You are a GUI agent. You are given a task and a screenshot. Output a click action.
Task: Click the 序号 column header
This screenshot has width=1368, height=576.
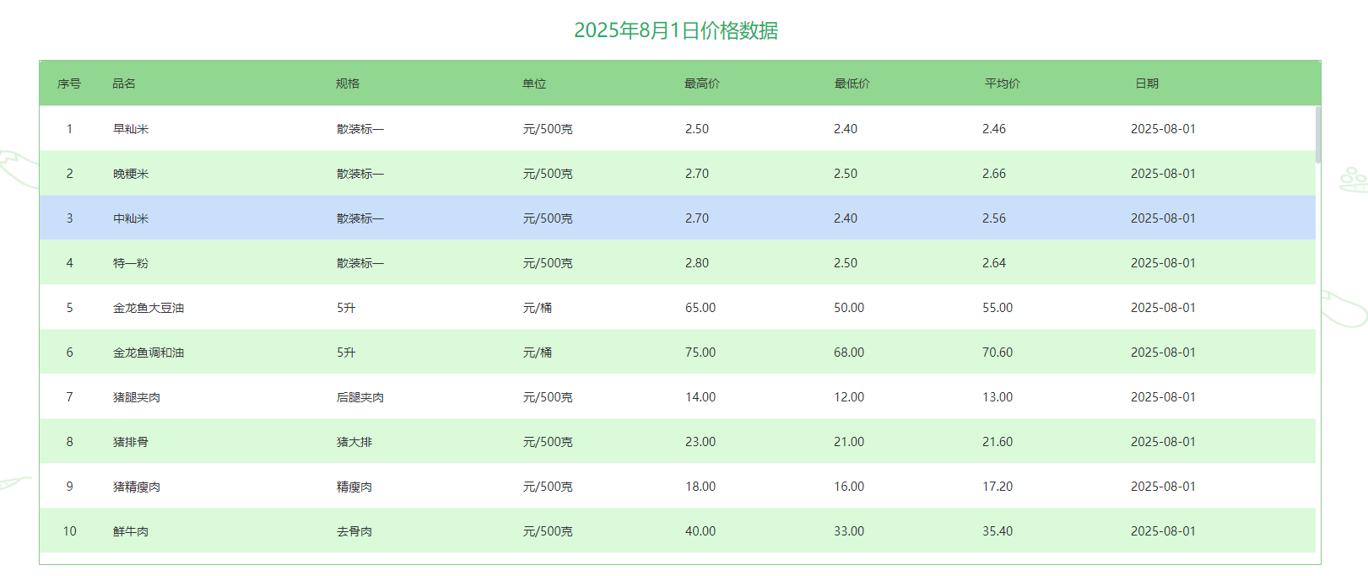69,83
